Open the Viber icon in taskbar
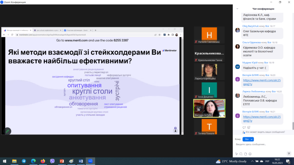This screenshot has height=165, width=294. click(x=52, y=161)
